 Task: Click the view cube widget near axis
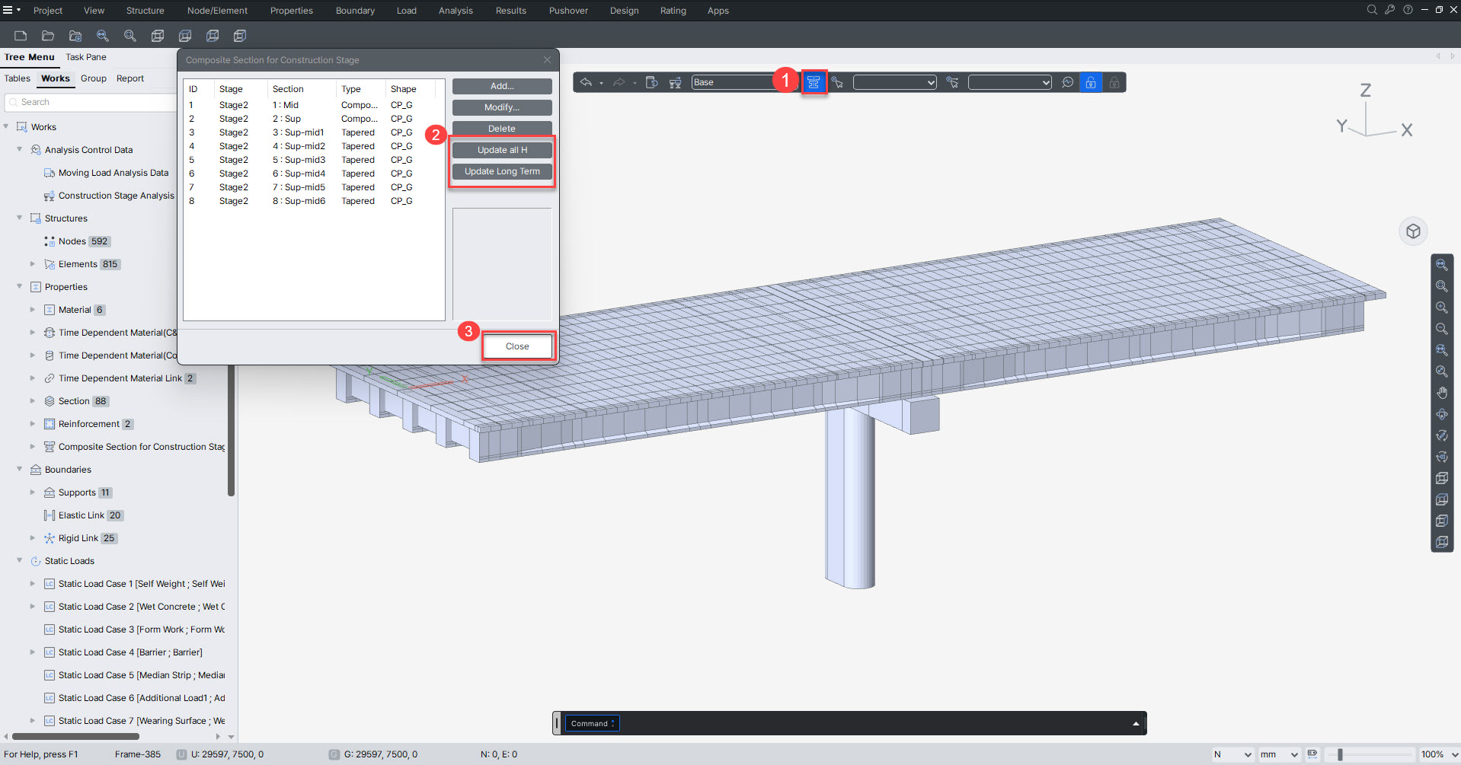pyautogui.click(x=1413, y=231)
